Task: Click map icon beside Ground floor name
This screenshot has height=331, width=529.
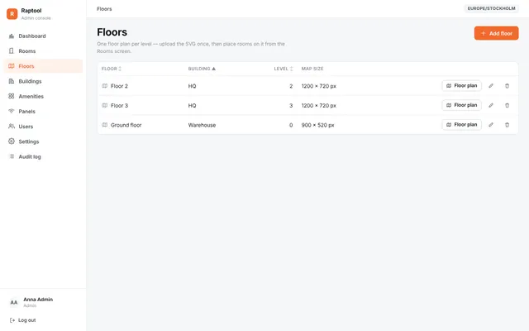Action: (105, 125)
